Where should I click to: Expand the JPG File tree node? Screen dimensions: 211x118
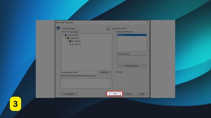(x=70, y=44)
